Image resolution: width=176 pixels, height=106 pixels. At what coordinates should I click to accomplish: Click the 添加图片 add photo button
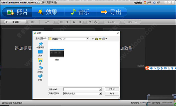pos(15,22)
